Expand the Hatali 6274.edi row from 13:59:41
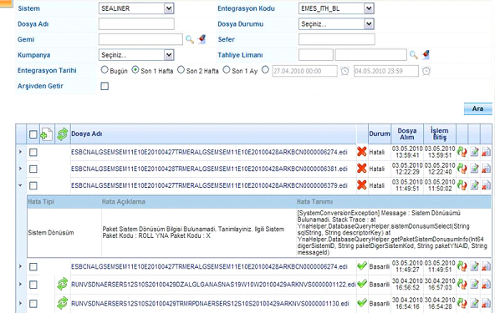Viewport: 495px width, 313px height. 21,152
